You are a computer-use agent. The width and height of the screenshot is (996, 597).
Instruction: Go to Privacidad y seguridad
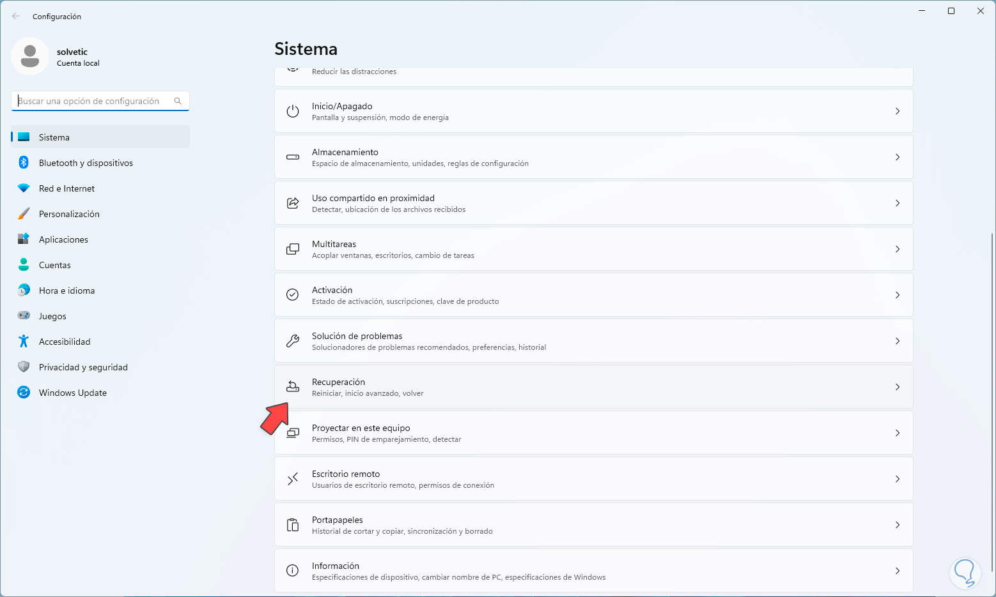83,367
